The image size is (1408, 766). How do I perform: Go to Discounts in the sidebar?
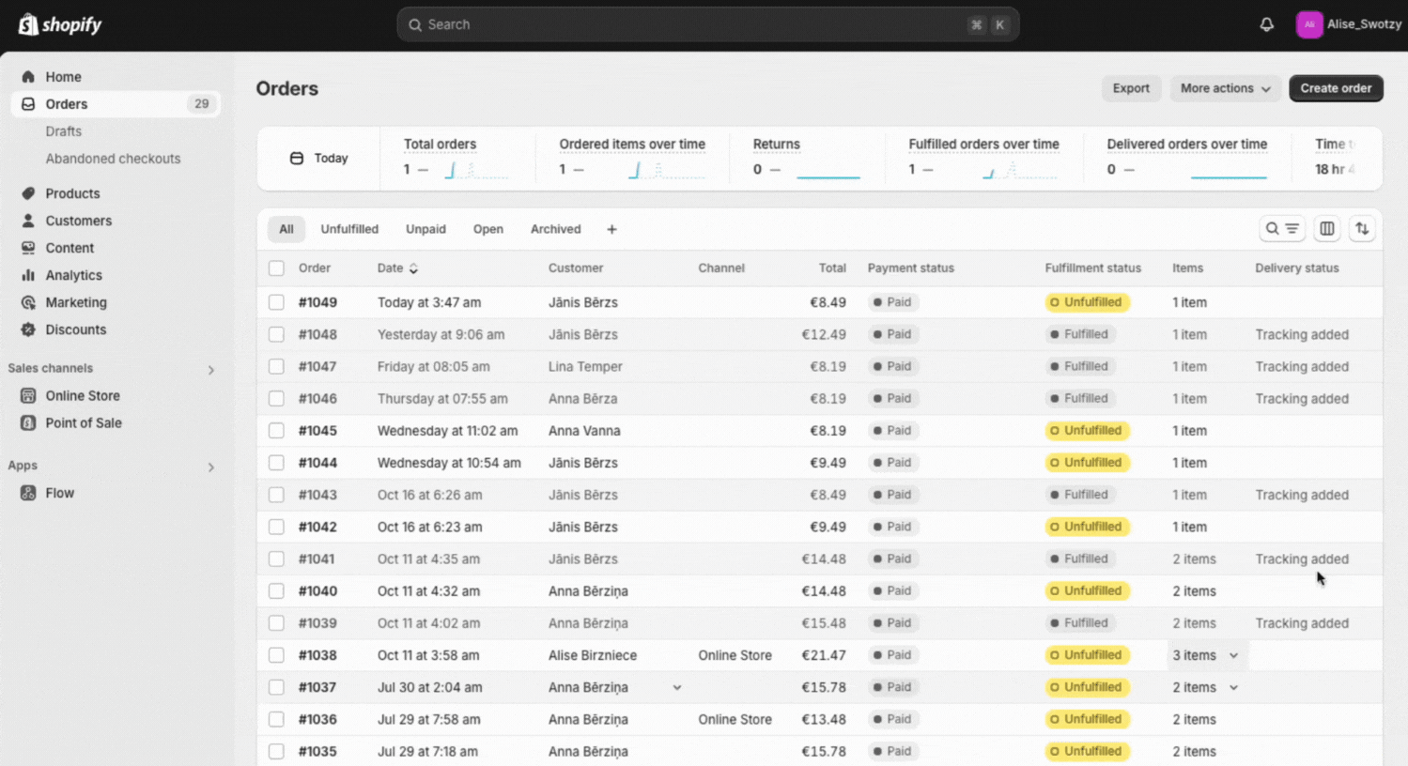(x=75, y=329)
